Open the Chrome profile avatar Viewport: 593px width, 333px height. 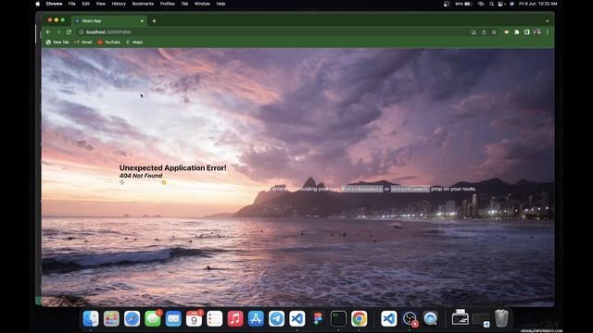[x=537, y=32]
